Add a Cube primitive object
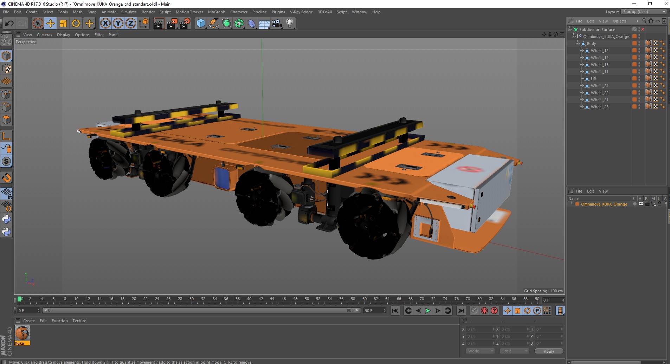Screen dimensions: 670x364 (201, 24)
